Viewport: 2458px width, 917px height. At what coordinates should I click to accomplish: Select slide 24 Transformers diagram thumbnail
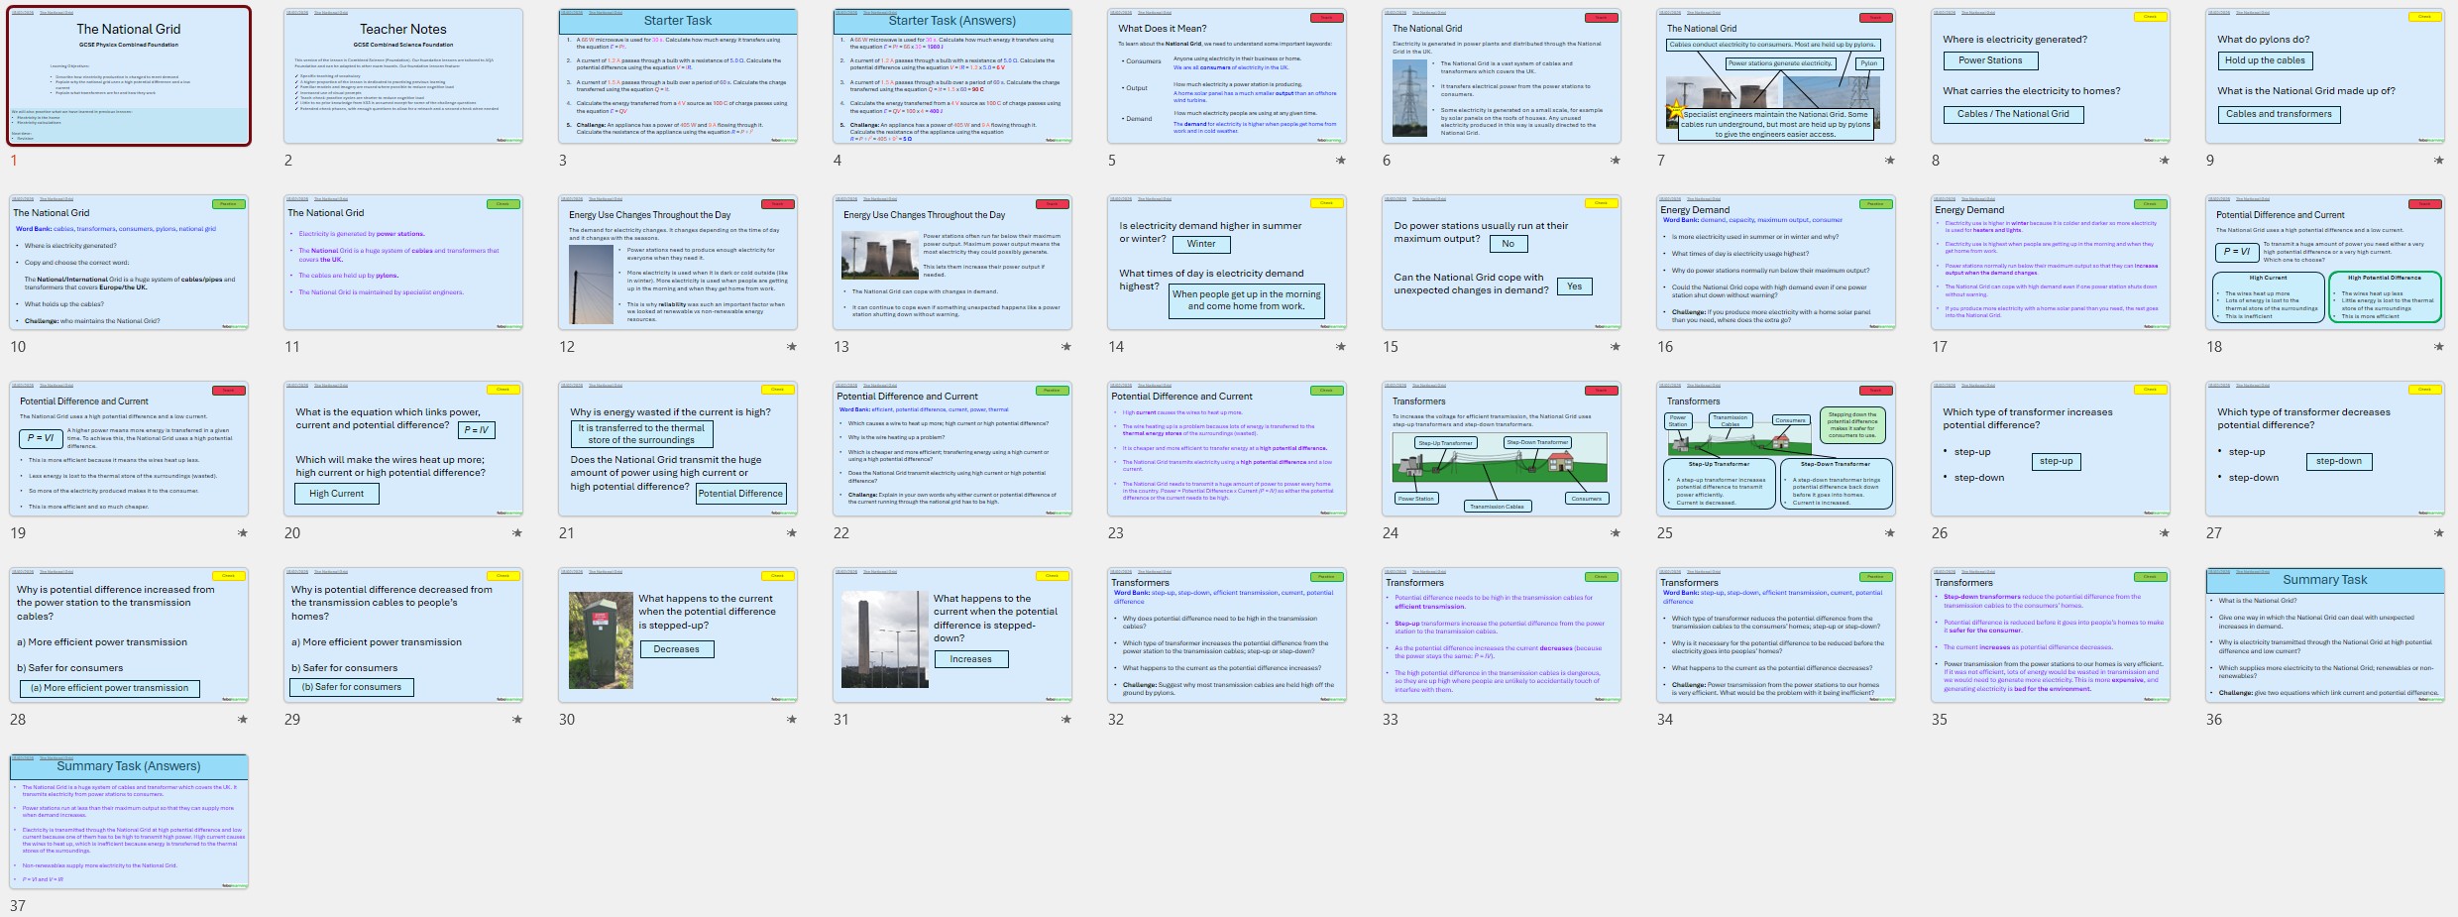coord(1501,449)
